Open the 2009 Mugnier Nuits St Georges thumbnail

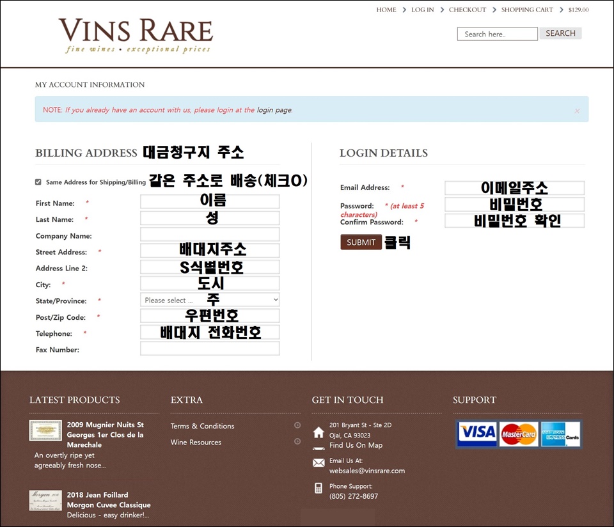45,430
